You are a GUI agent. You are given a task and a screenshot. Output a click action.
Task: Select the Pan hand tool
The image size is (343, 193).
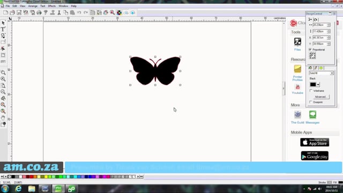[3, 118]
